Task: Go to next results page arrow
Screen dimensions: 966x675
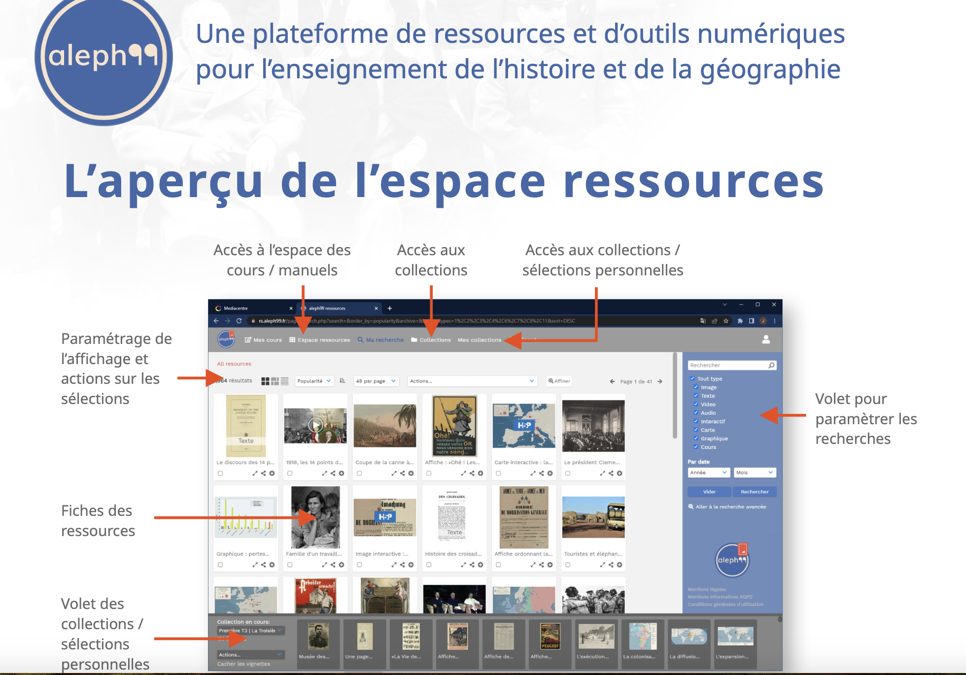Action: (660, 381)
